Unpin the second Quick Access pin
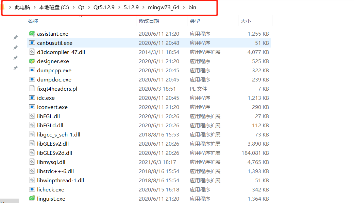Viewport: 354px width, 203px height. 15,48
